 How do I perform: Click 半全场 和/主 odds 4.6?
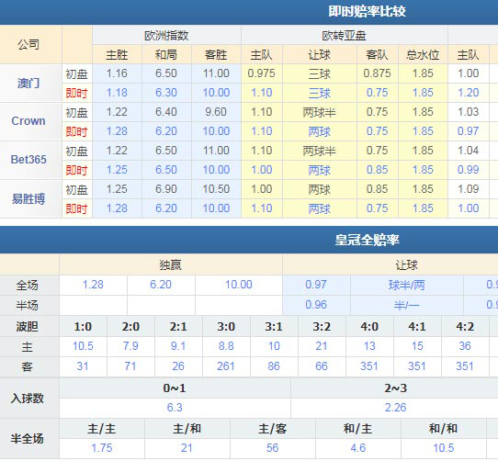(358, 448)
